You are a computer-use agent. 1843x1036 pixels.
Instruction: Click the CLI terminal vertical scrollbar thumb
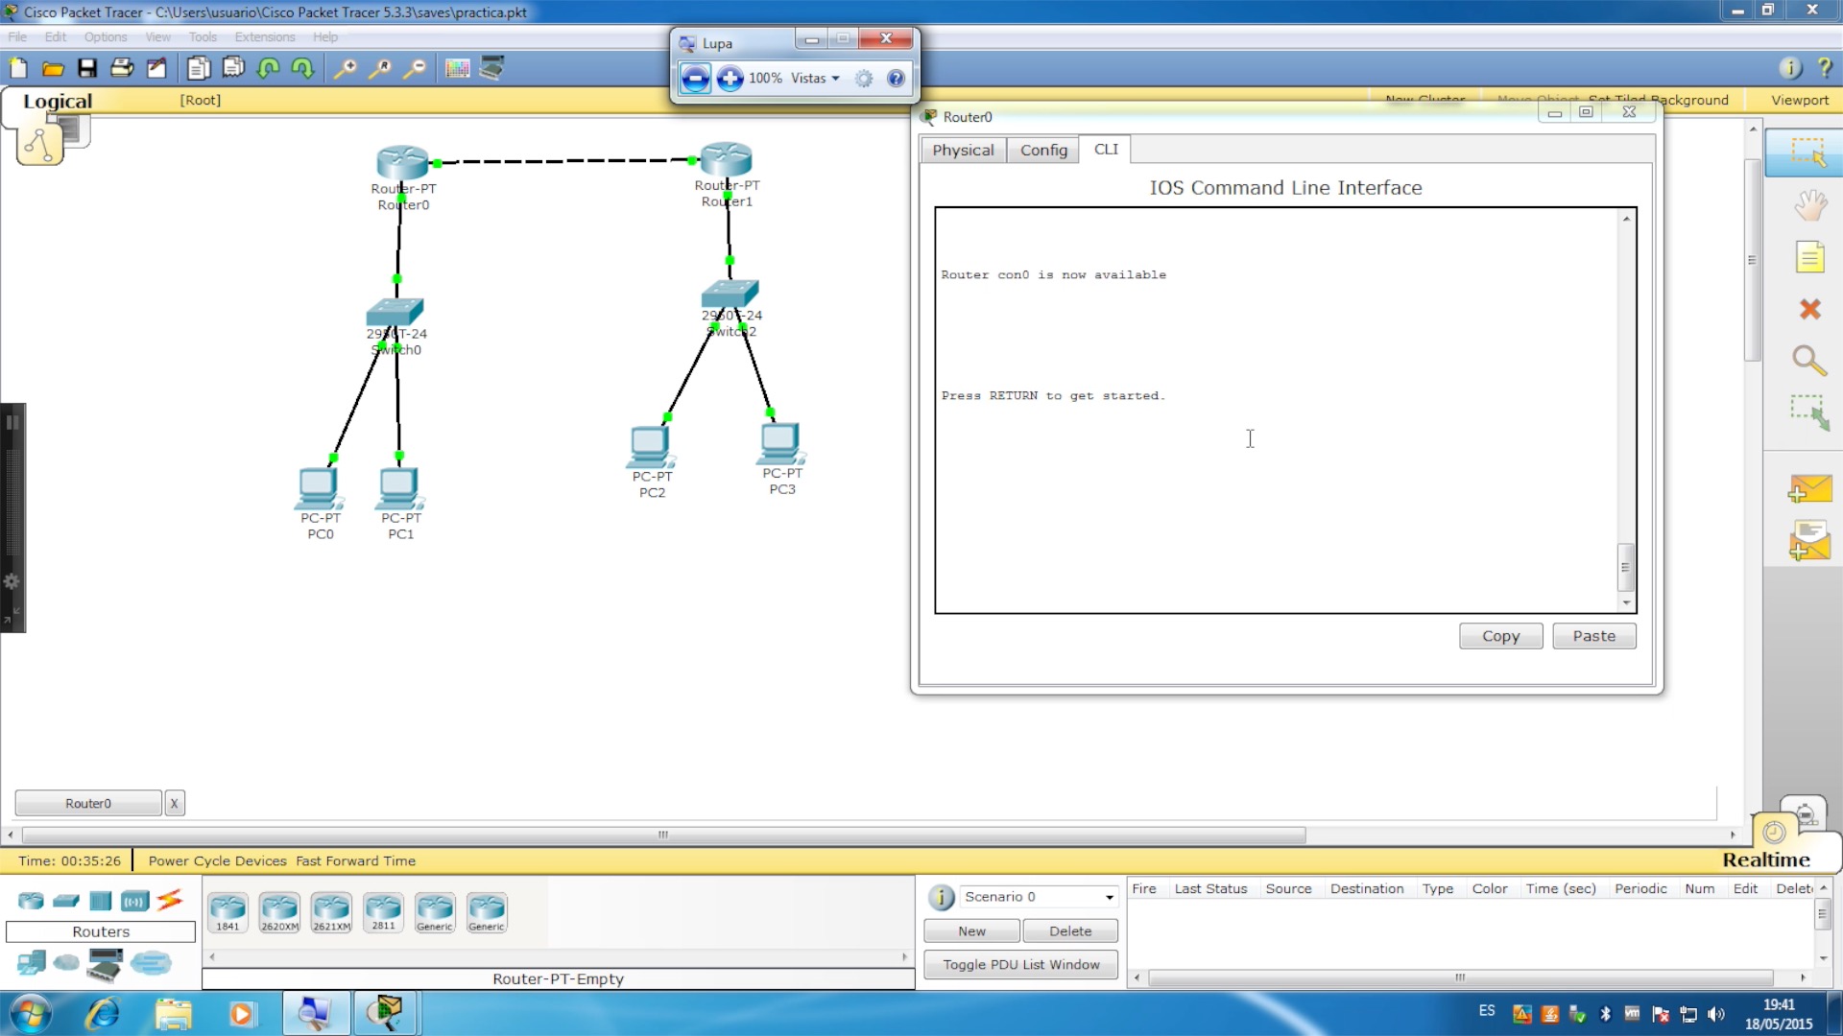pyautogui.click(x=1625, y=566)
